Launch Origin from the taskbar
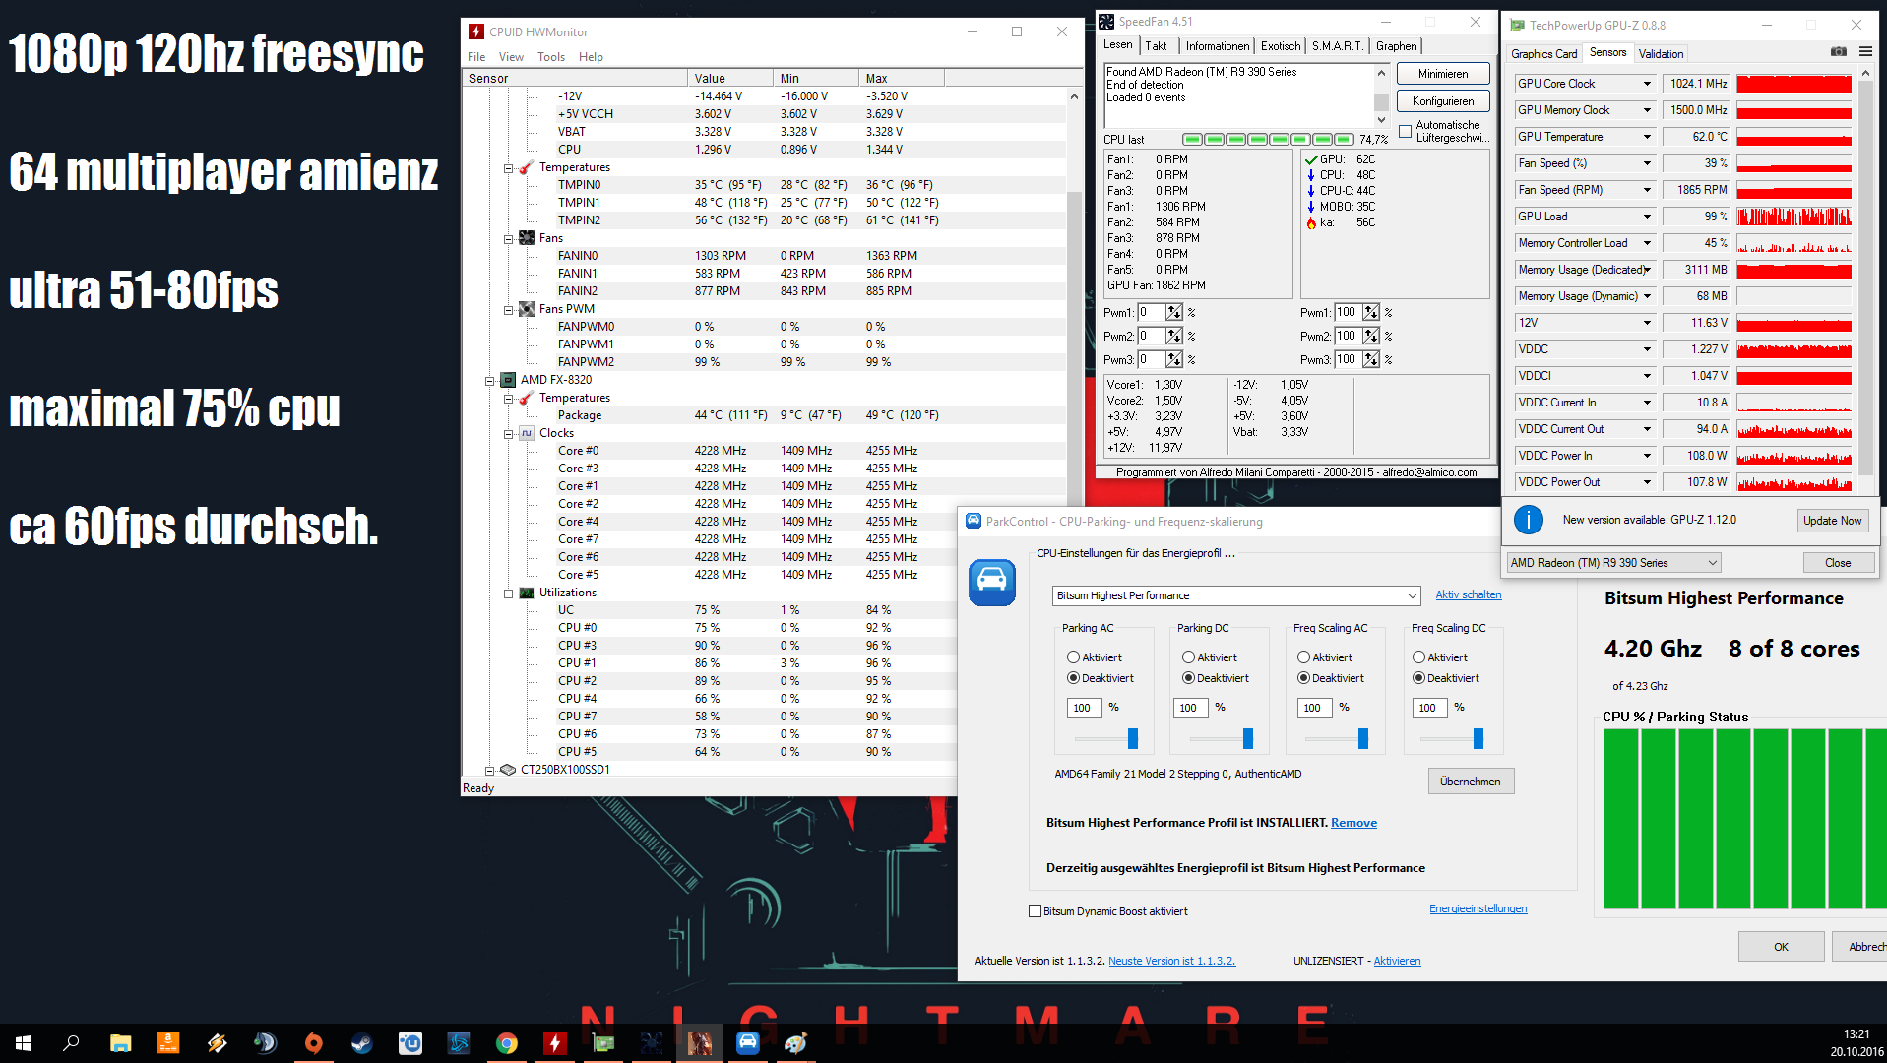 (313, 1043)
